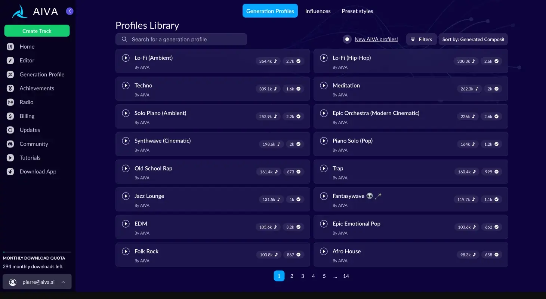Click the Folk Rock profile title
This screenshot has height=299, width=546.
146,252
